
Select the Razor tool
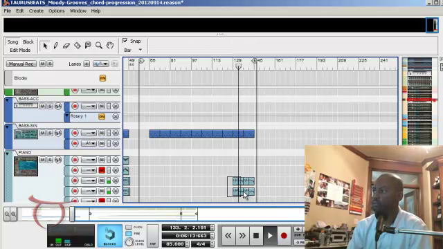click(77, 46)
